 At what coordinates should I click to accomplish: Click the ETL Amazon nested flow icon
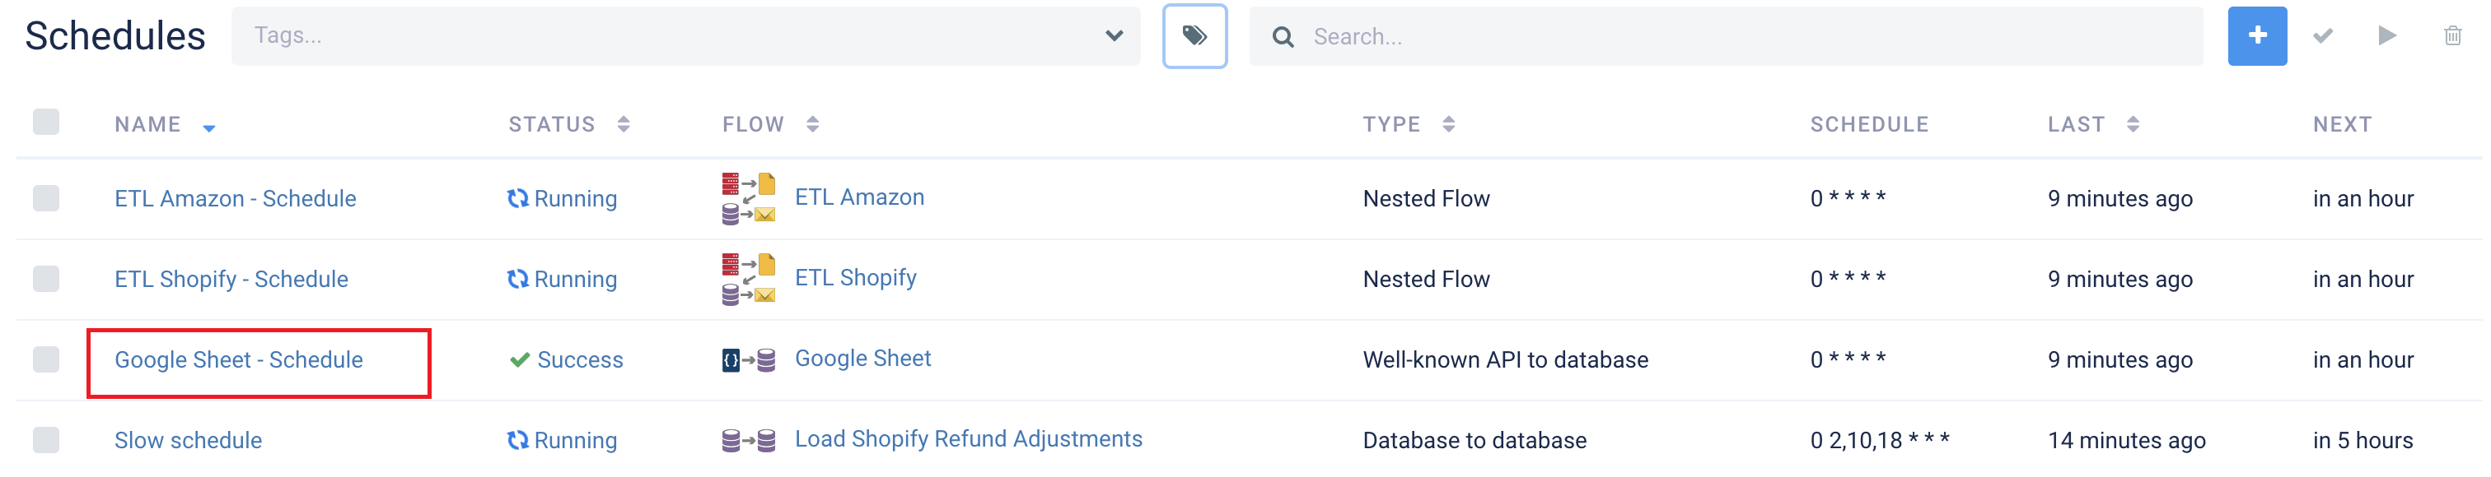click(749, 198)
